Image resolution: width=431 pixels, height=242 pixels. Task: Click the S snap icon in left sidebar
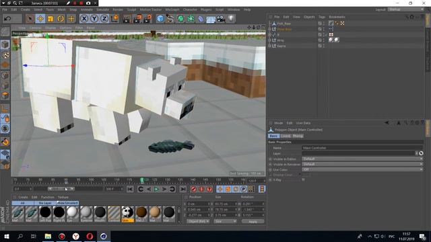(5, 128)
